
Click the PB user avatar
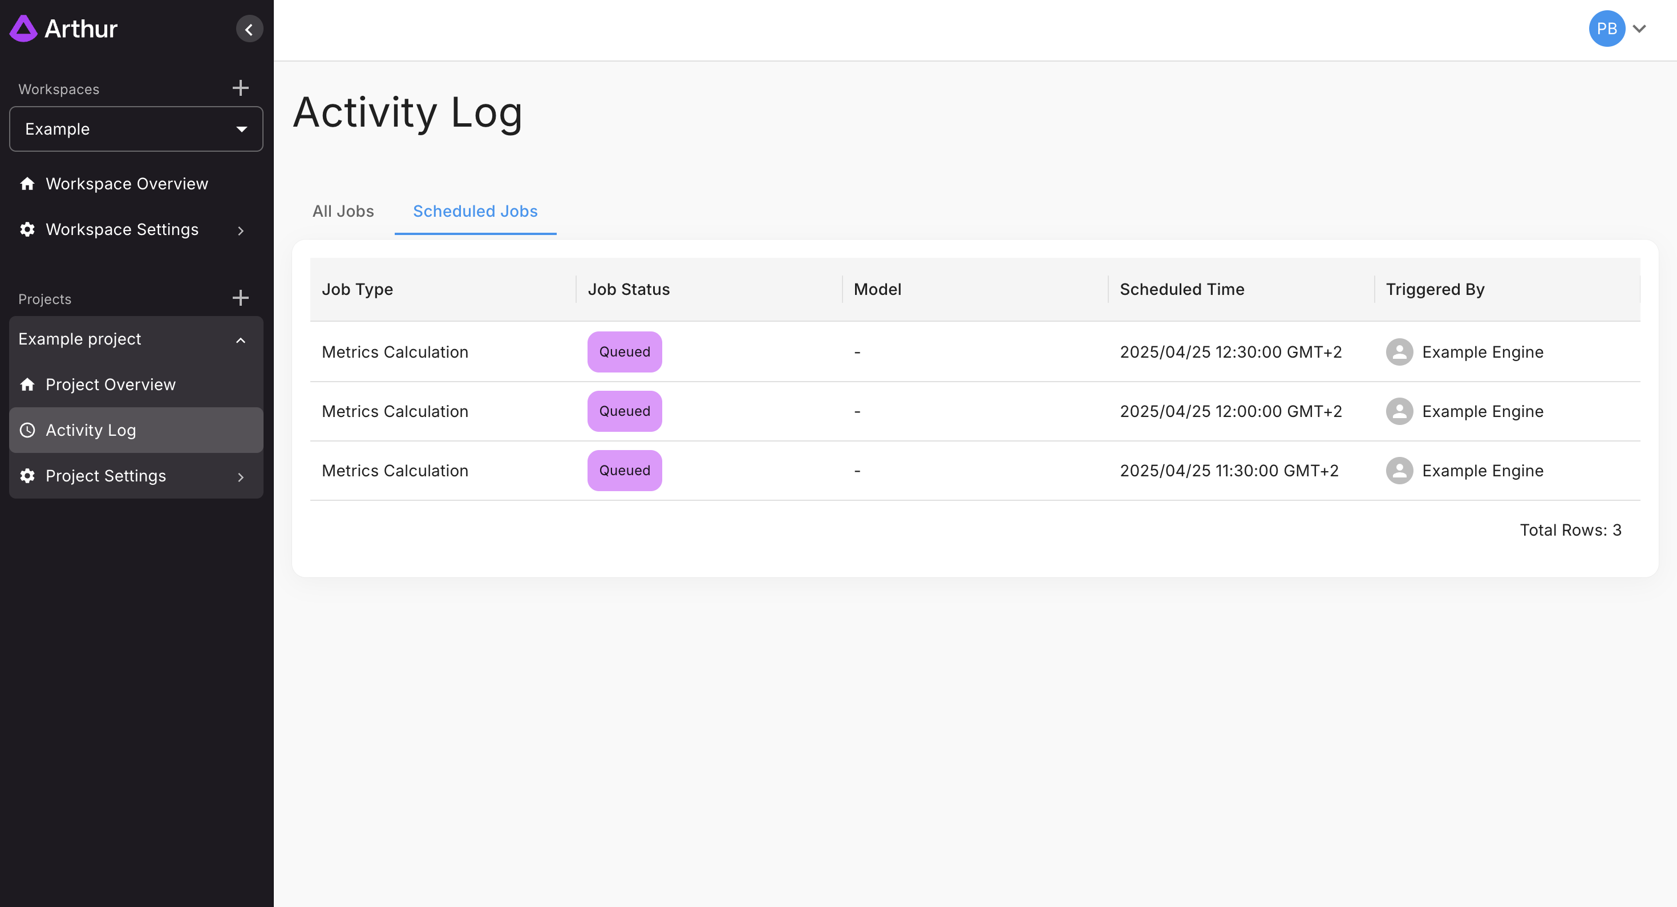(1606, 29)
